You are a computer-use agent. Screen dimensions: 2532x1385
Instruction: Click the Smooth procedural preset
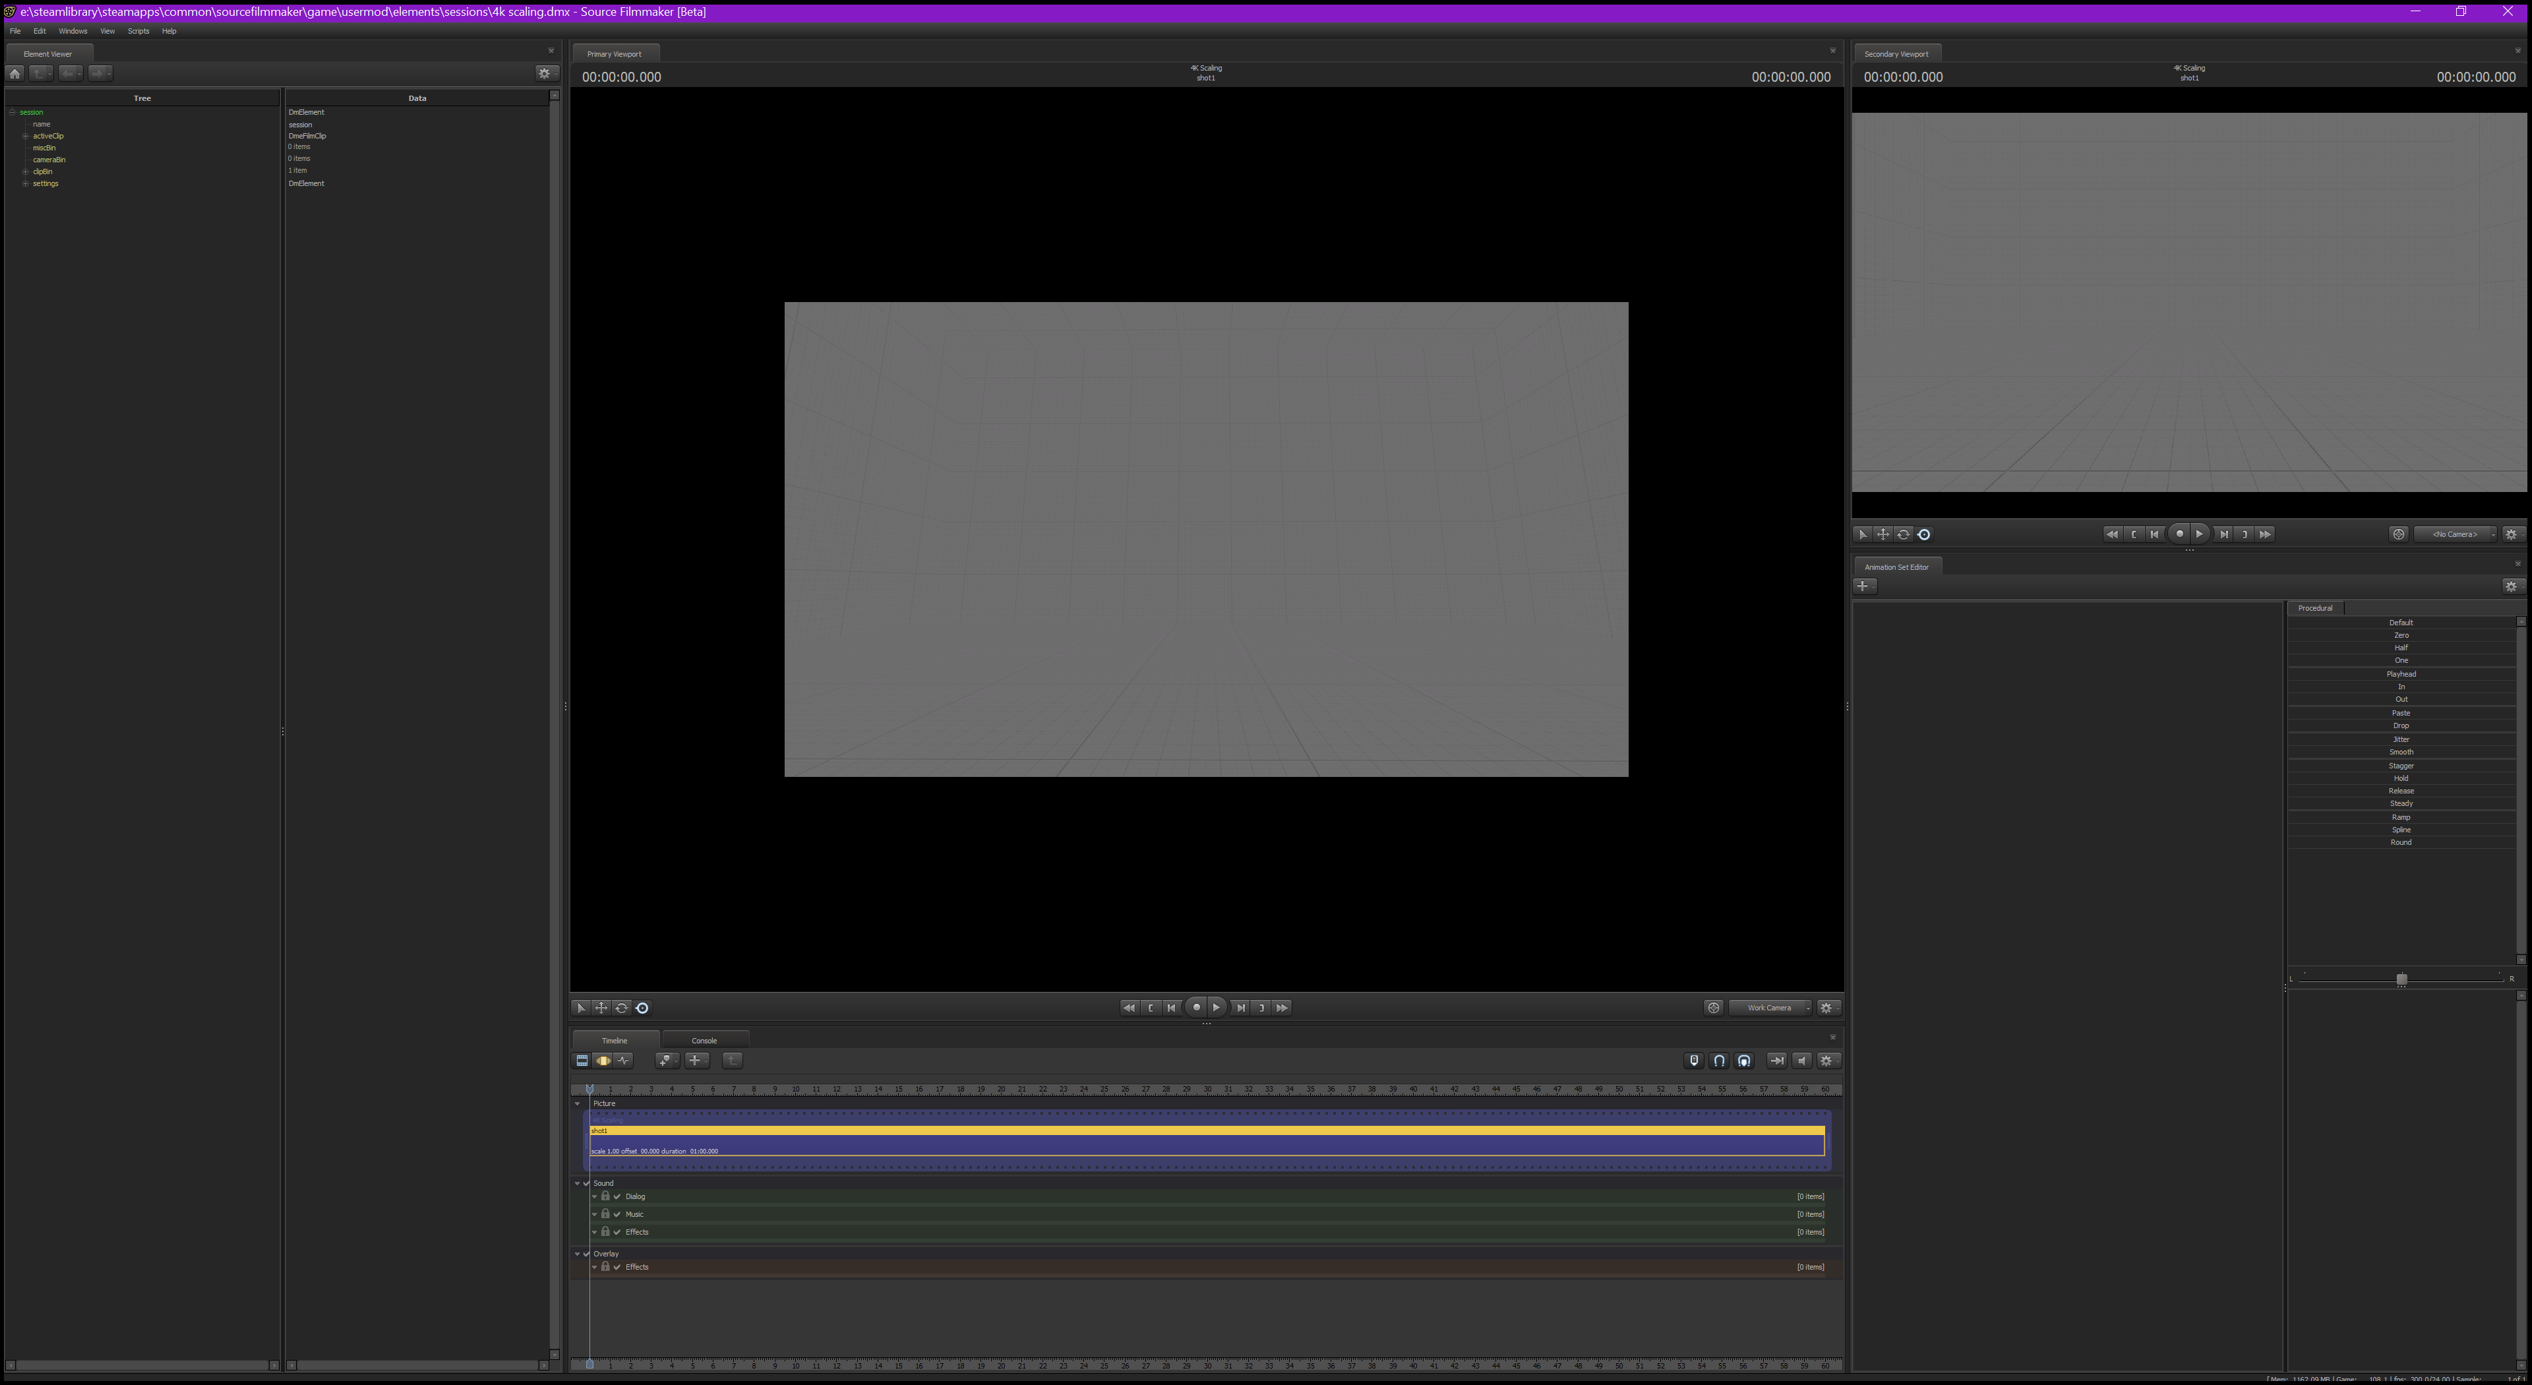2400,752
